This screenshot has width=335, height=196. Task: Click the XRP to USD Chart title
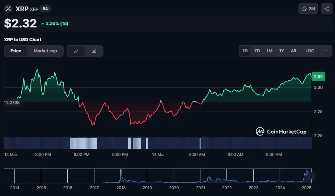tap(23, 40)
